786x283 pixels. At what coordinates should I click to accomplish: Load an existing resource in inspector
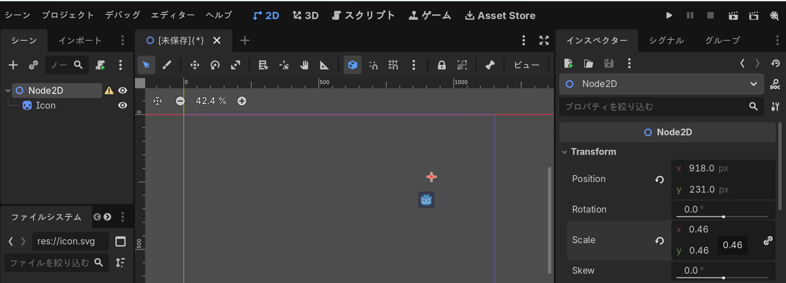pos(589,64)
